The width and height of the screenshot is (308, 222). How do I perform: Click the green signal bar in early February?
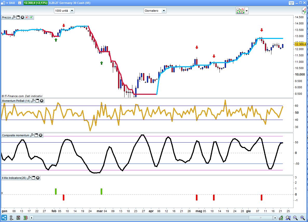pyautogui.click(x=56, y=192)
